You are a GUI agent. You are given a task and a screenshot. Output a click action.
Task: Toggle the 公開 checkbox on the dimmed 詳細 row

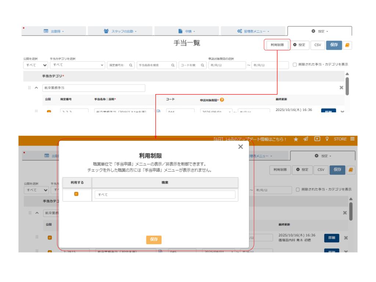click(50, 238)
